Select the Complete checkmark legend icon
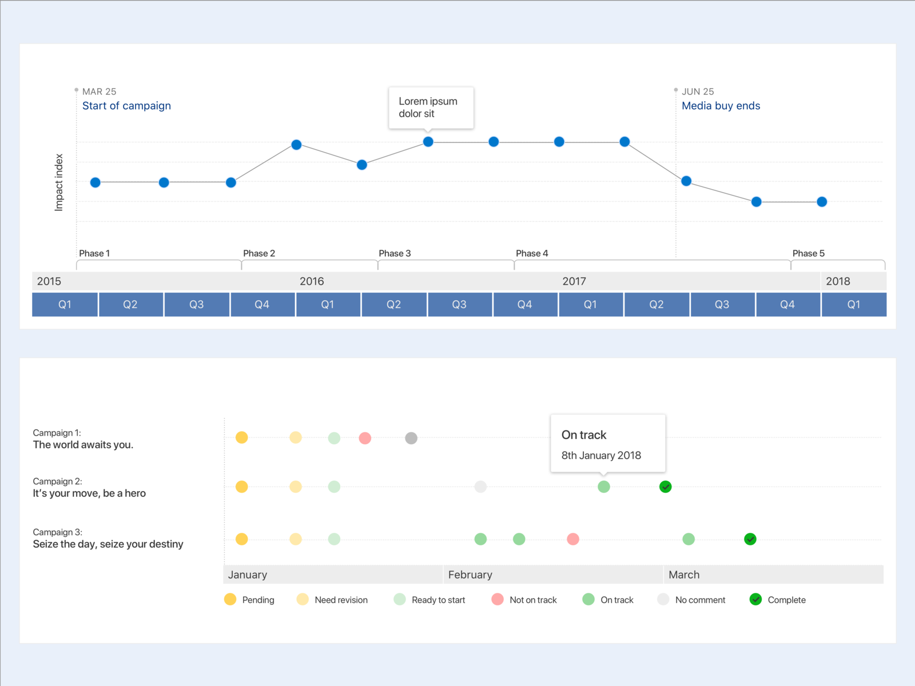This screenshot has width=915, height=686. [x=756, y=600]
